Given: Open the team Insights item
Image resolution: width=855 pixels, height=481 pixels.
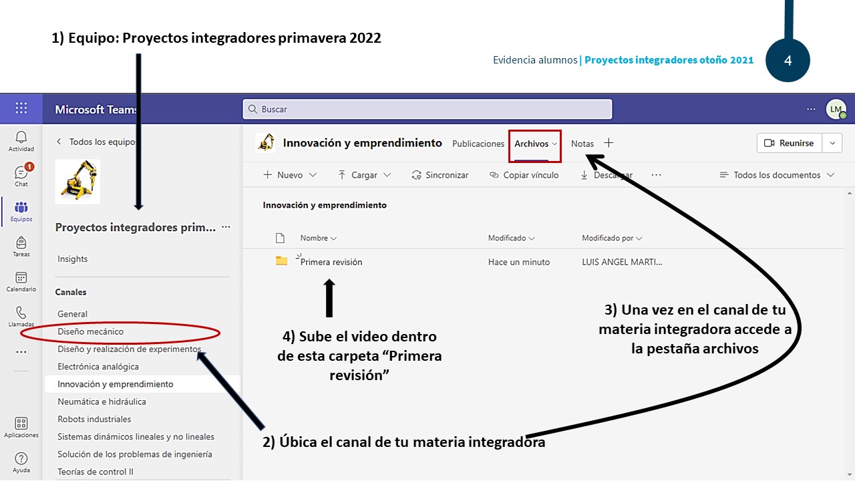Looking at the screenshot, I should [x=73, y=259].
